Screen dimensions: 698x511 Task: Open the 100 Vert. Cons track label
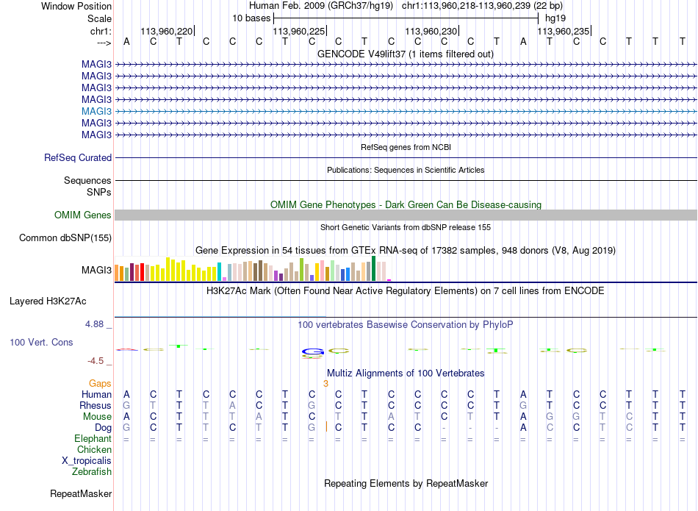(x=41, y=342)
